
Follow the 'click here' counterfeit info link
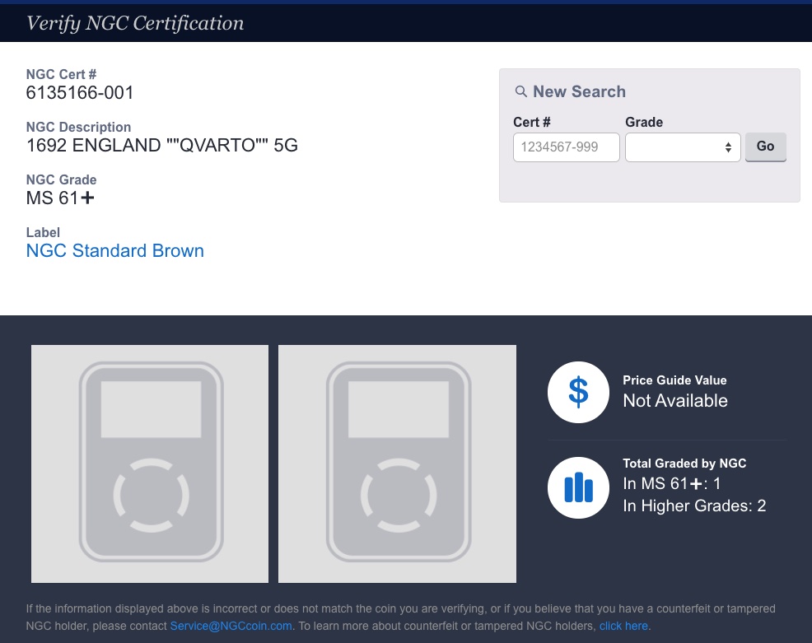[x=623, y=626]
